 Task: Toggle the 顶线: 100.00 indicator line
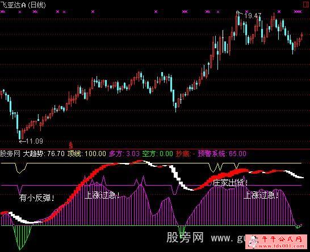click(87, 154)
